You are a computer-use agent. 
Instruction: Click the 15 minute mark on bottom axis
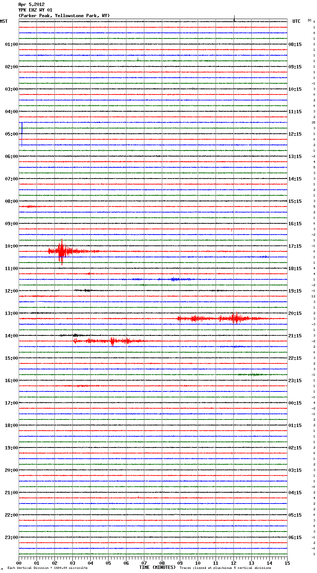[x=287, y=563]
